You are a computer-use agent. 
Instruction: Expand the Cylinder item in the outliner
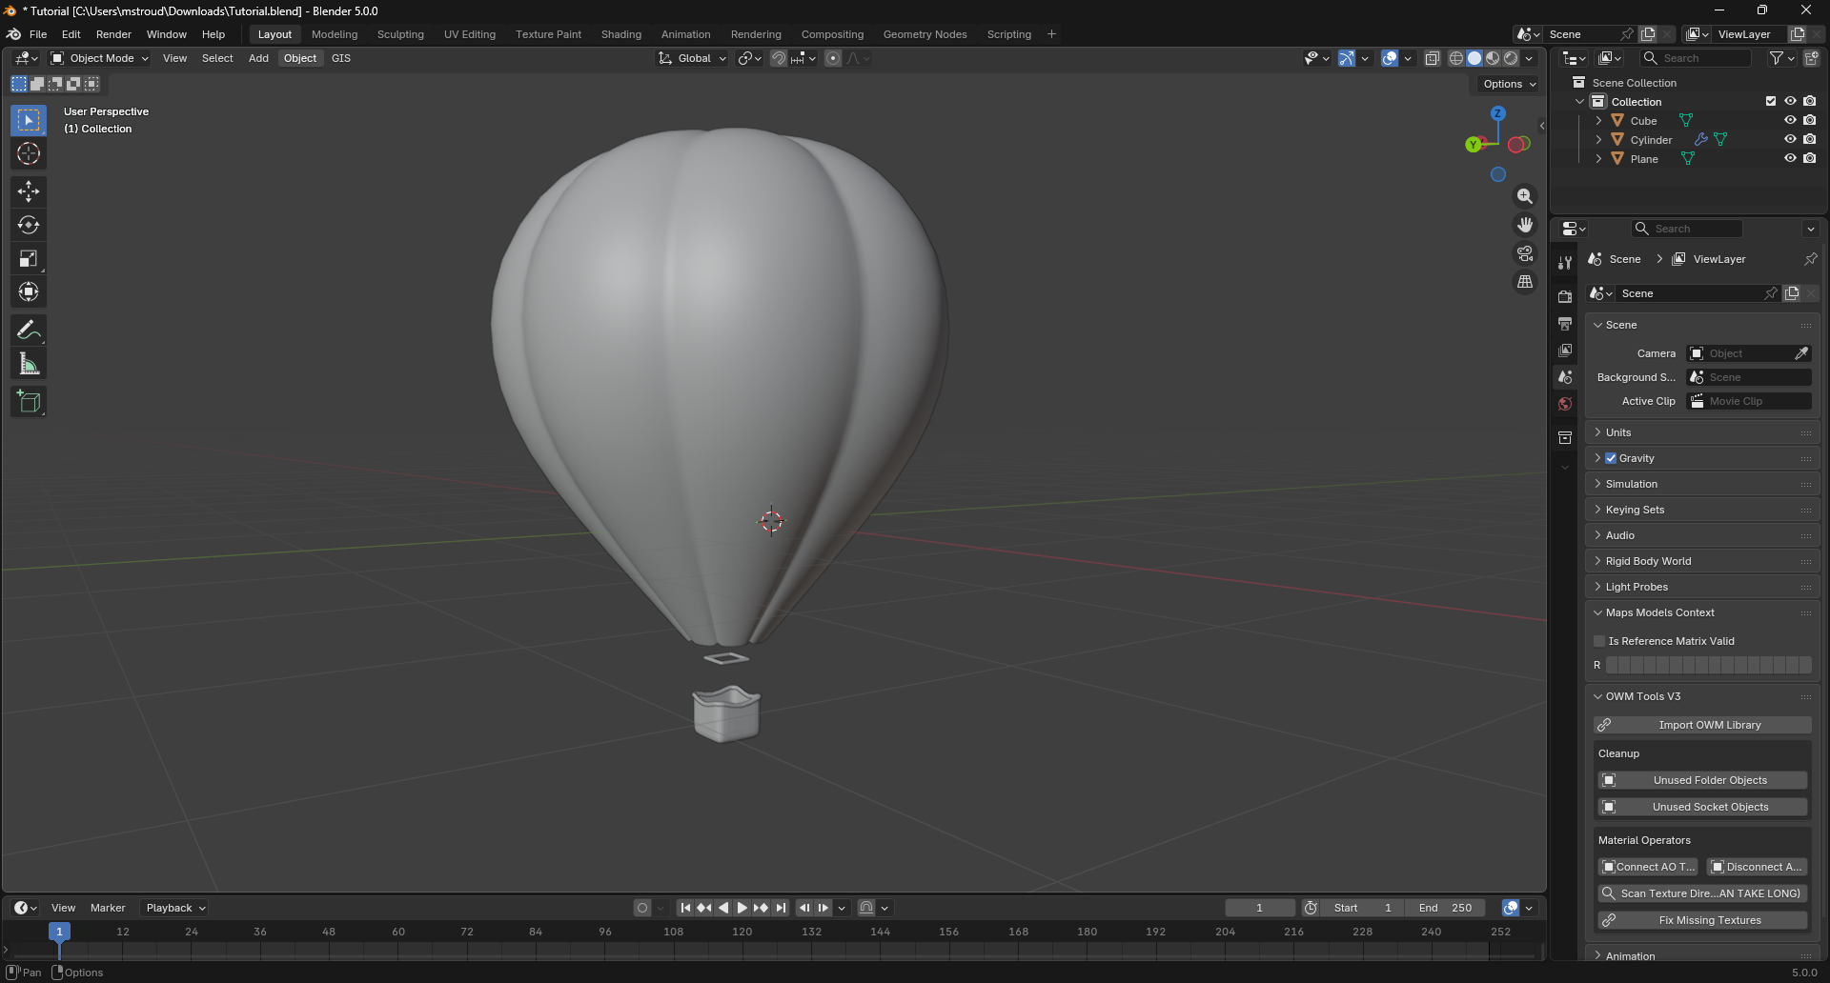click(x=1599, y=139)
